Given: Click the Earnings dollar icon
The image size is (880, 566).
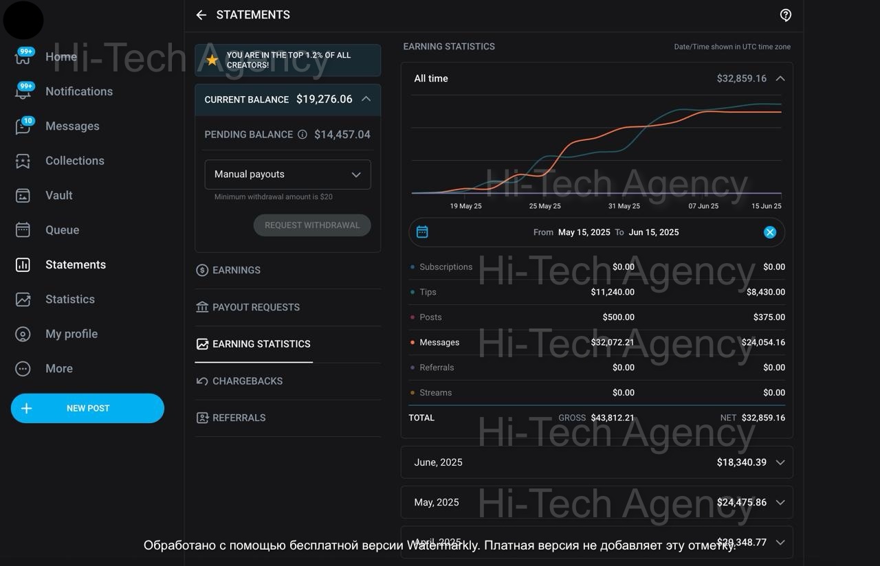Looking at the screenshot, I should point(202,271).
